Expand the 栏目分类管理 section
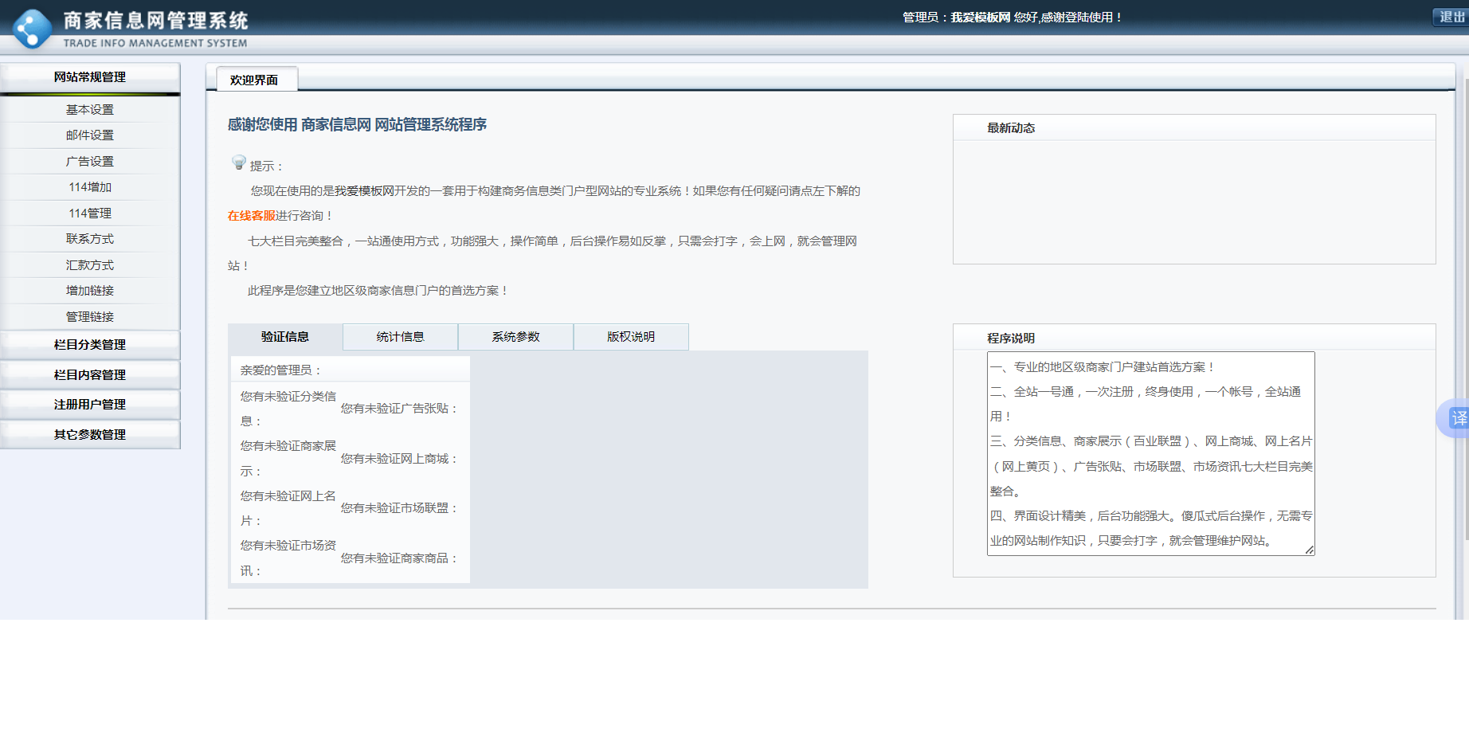 point(90,345)
